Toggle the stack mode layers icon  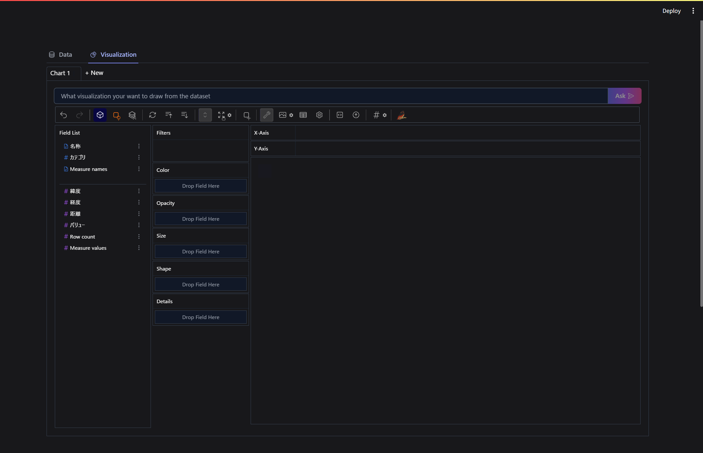[x=132, y=115]
